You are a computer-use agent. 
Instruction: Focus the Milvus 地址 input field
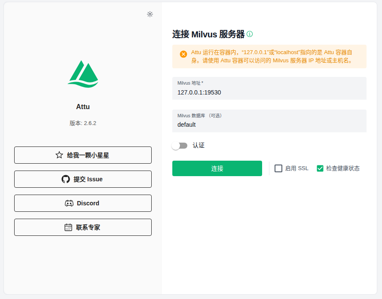pyautogui.click(x=269, y=88)
